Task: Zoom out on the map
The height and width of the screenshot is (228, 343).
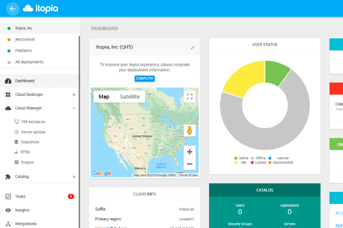Action: (x=190, y=164)
